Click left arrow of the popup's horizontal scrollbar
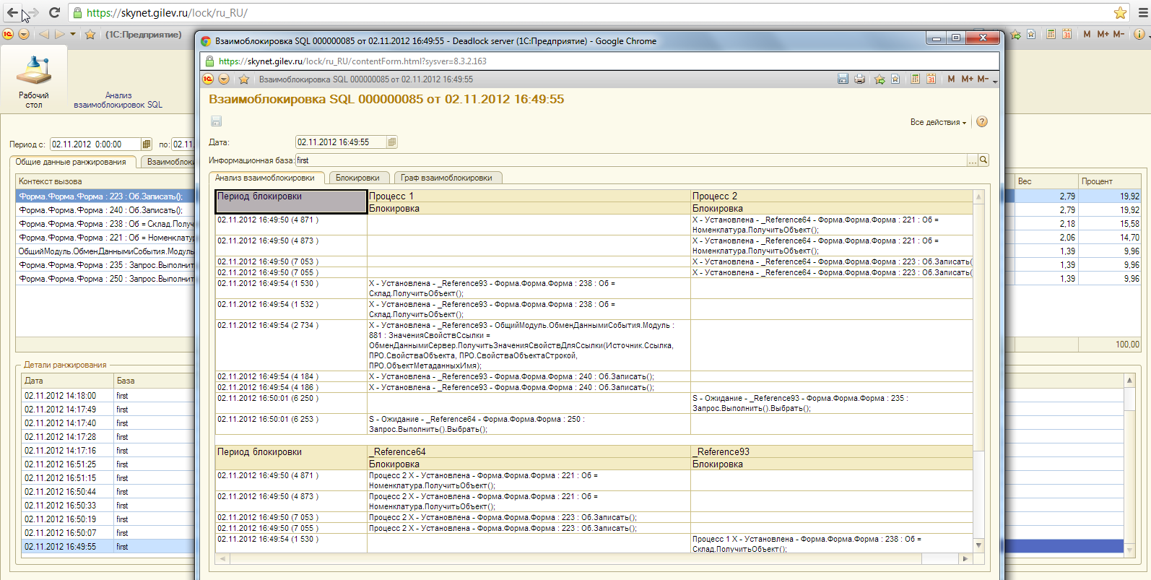The width and height of the screenshot is (1151, 580). coord(222,558)
